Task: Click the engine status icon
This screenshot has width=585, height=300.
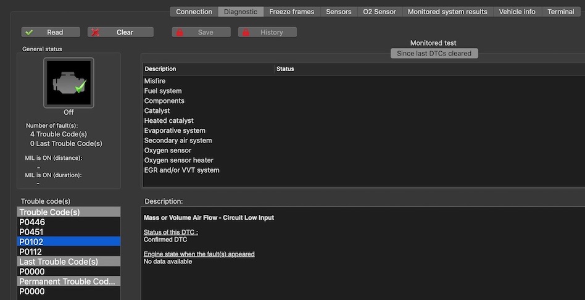Action: (x=68, y=83)
